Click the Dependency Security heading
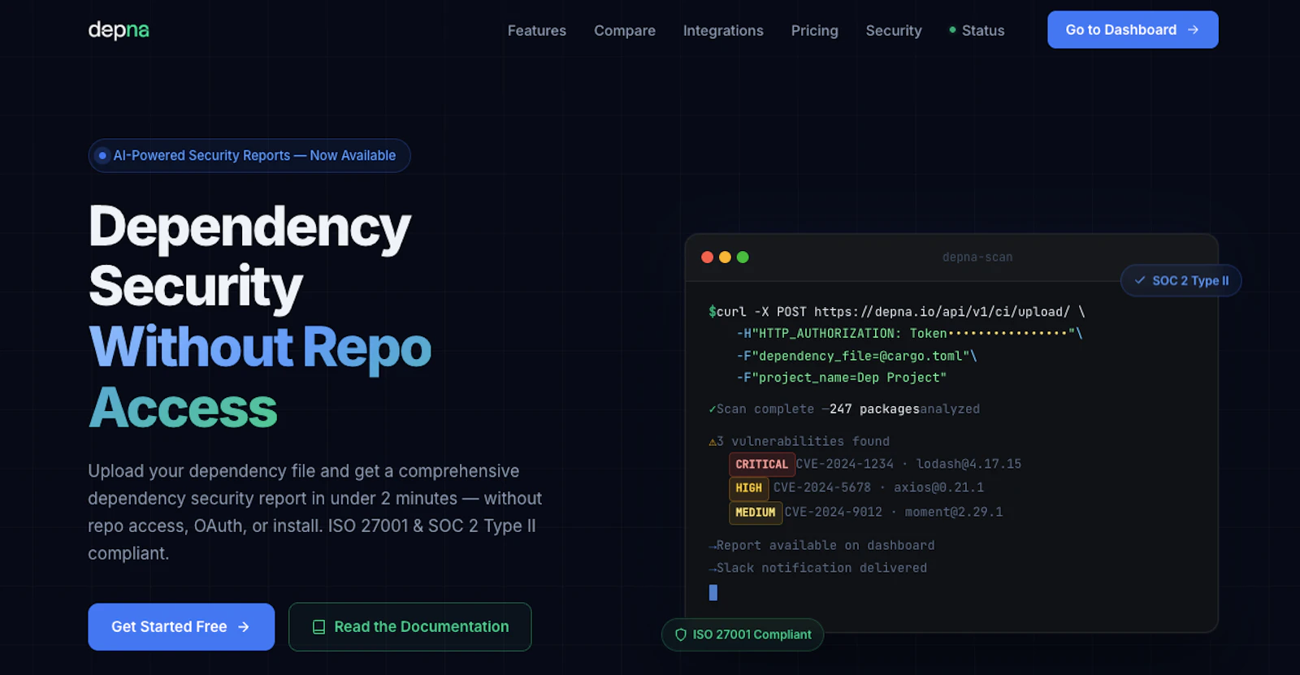Screen dimensions: 1300x675 [249, 256]
